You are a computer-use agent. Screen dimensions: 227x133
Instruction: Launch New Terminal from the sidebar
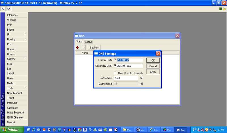pyautogui.click(x=16, y=93)
